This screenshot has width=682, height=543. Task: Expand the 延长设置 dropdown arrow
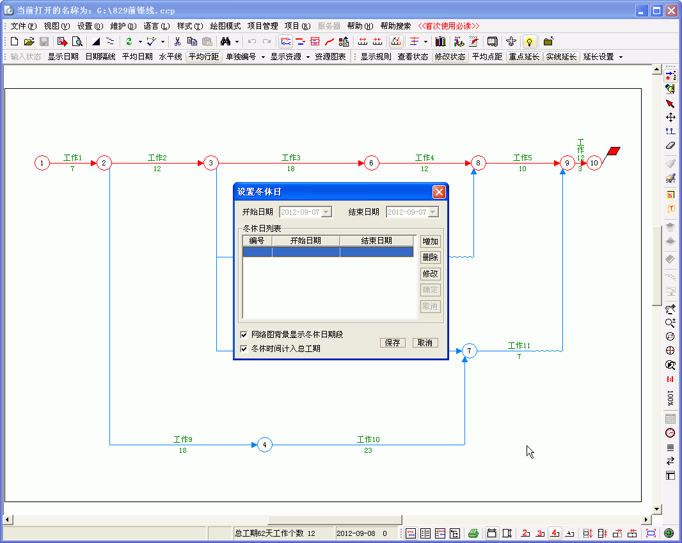click(621, 57)
